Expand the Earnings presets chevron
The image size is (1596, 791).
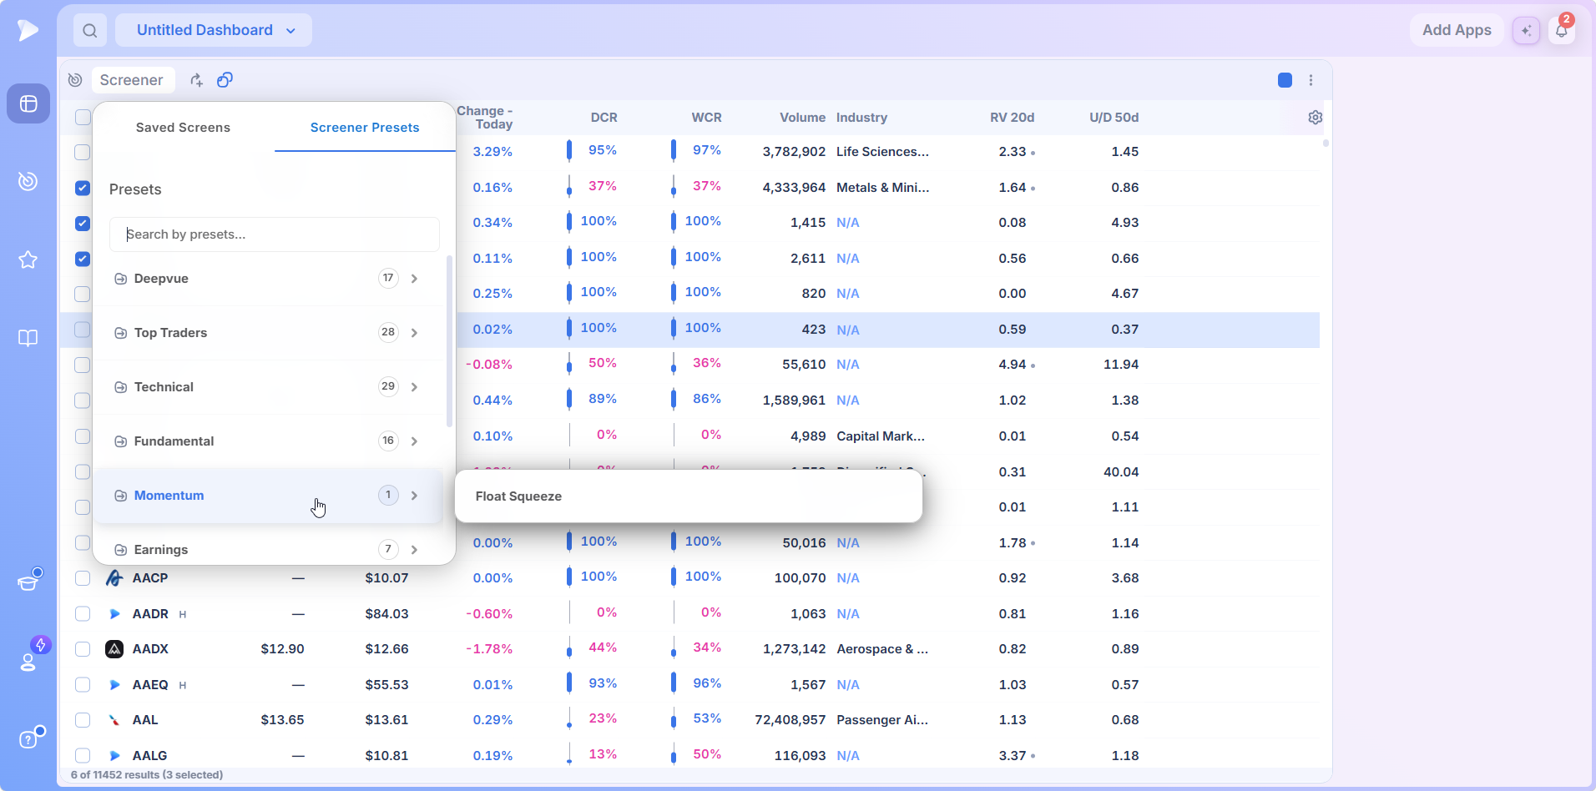point(414,550)
